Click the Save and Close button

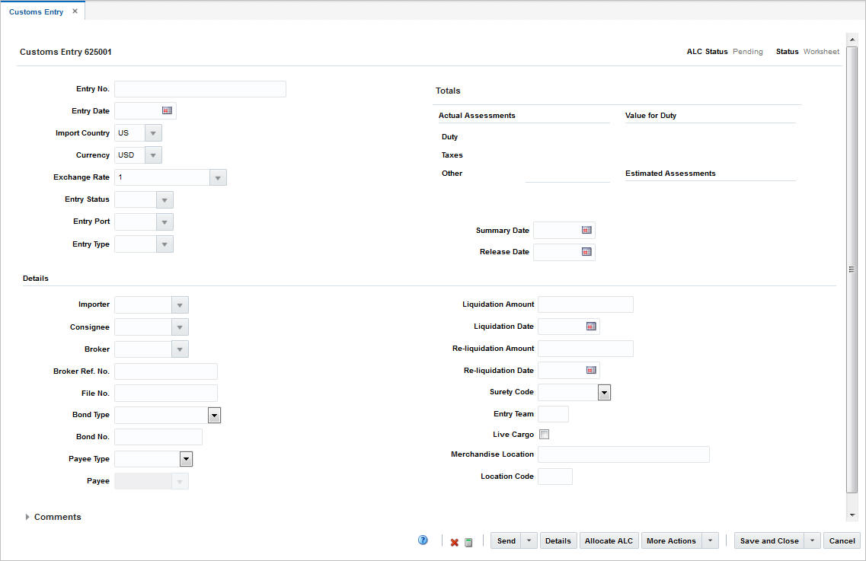click(769, 540)
